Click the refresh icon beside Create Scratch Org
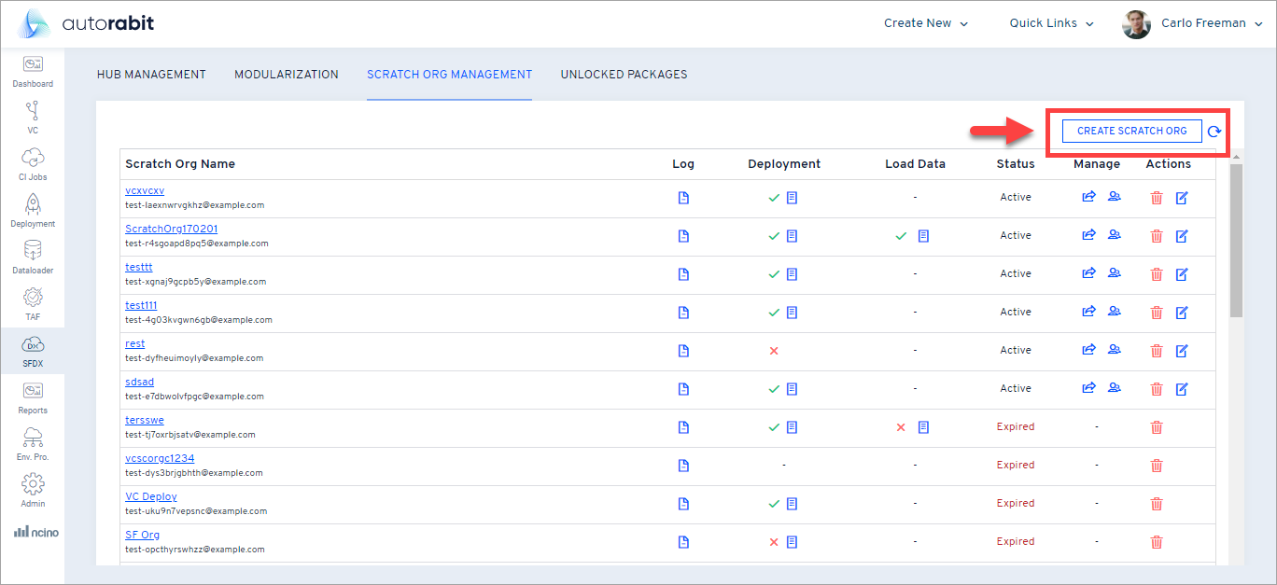 pyautogui.click(x=1214, y=132)
